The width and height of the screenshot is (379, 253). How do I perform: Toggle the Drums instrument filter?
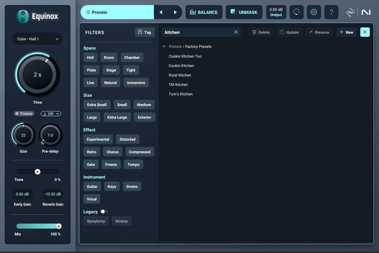pos(132,187)
